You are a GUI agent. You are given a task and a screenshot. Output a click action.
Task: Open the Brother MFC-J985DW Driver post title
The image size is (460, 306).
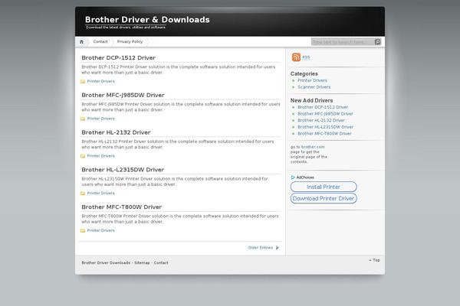123,95
